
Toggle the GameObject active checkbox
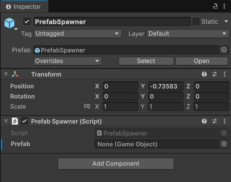click(x=27, y=22)
